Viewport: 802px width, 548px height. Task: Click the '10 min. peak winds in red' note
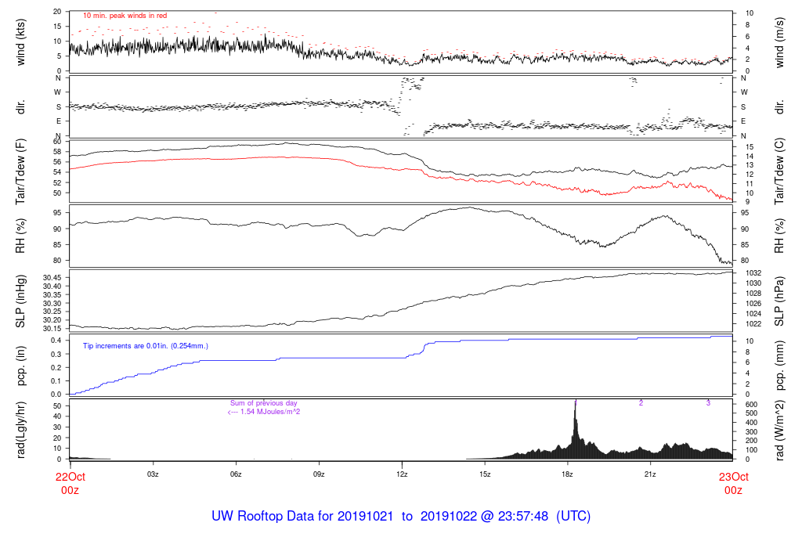pyautogui.click(x=125, y=16)
